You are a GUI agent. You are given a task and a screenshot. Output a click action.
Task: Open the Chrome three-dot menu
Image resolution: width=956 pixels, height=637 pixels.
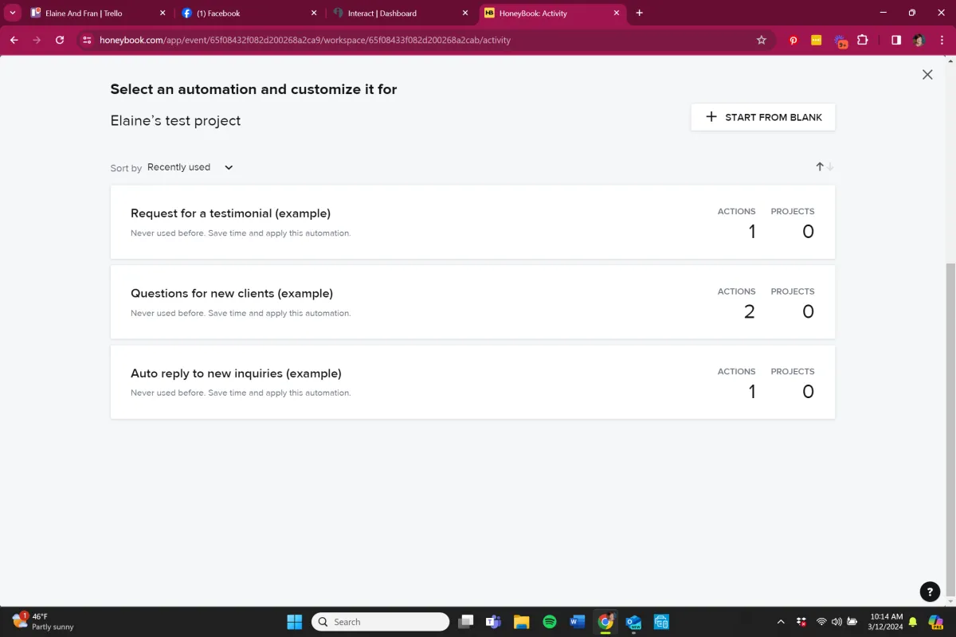(x=942, y=40)
